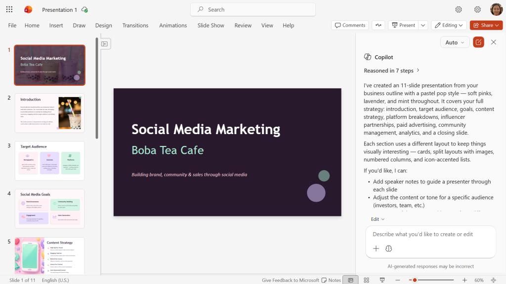Image resolution: width=506 pixels, height=284 pixels.
Task: Switch to Slide Sorter view icon
Action: coord(366,280)
